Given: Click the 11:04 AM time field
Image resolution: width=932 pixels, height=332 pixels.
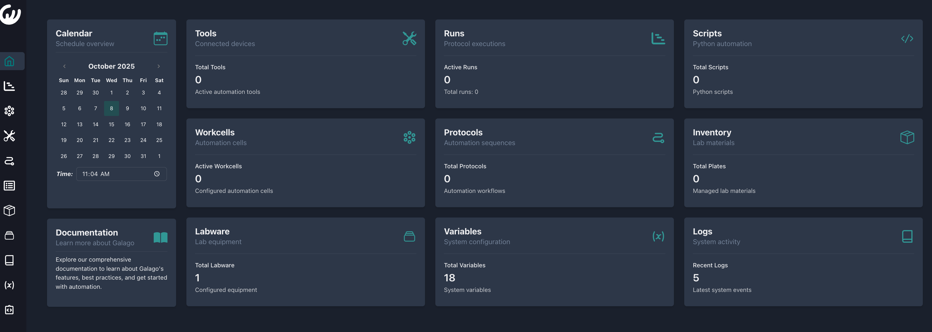Looking at the screenshot, I should coord(108,174).
